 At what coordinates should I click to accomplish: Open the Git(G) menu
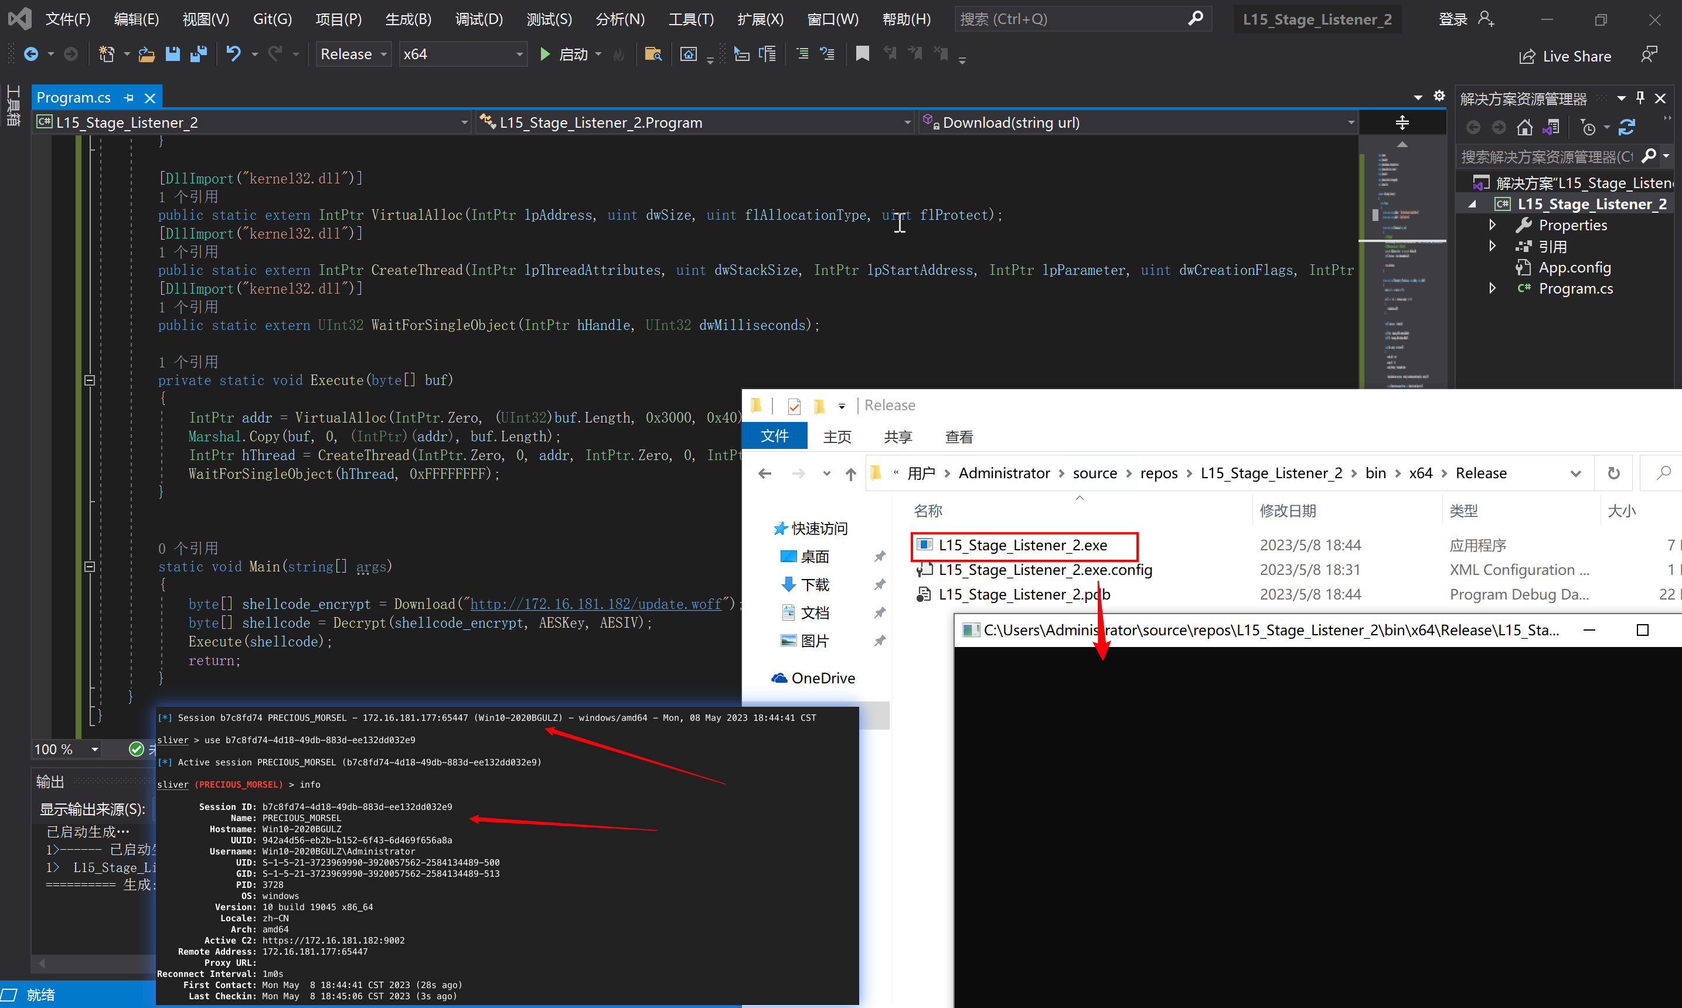tap(273, 19)
